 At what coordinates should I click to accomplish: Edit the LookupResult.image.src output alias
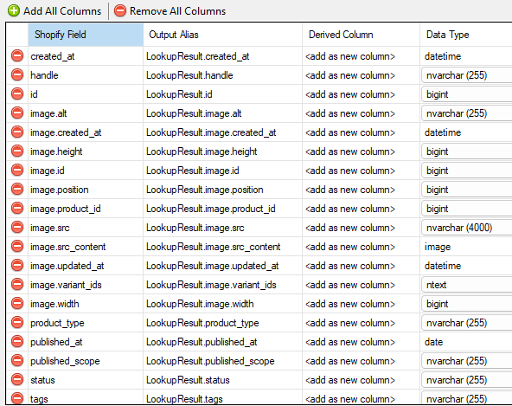222,228
